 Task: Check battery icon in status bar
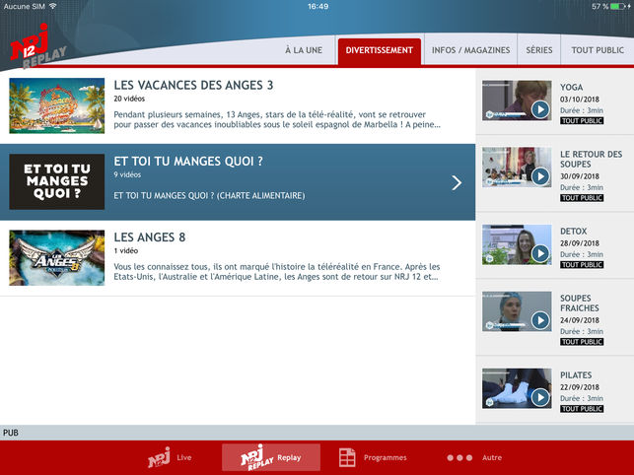click(620, 7)
